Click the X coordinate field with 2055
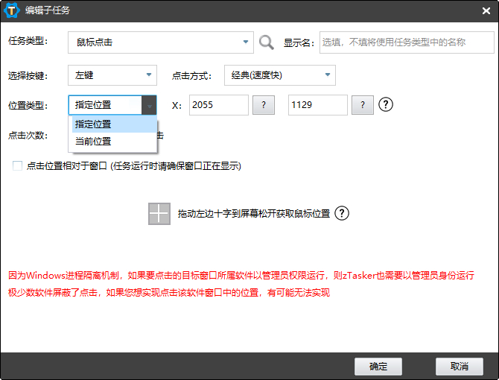The image size is (499, 380). [219, 105]
